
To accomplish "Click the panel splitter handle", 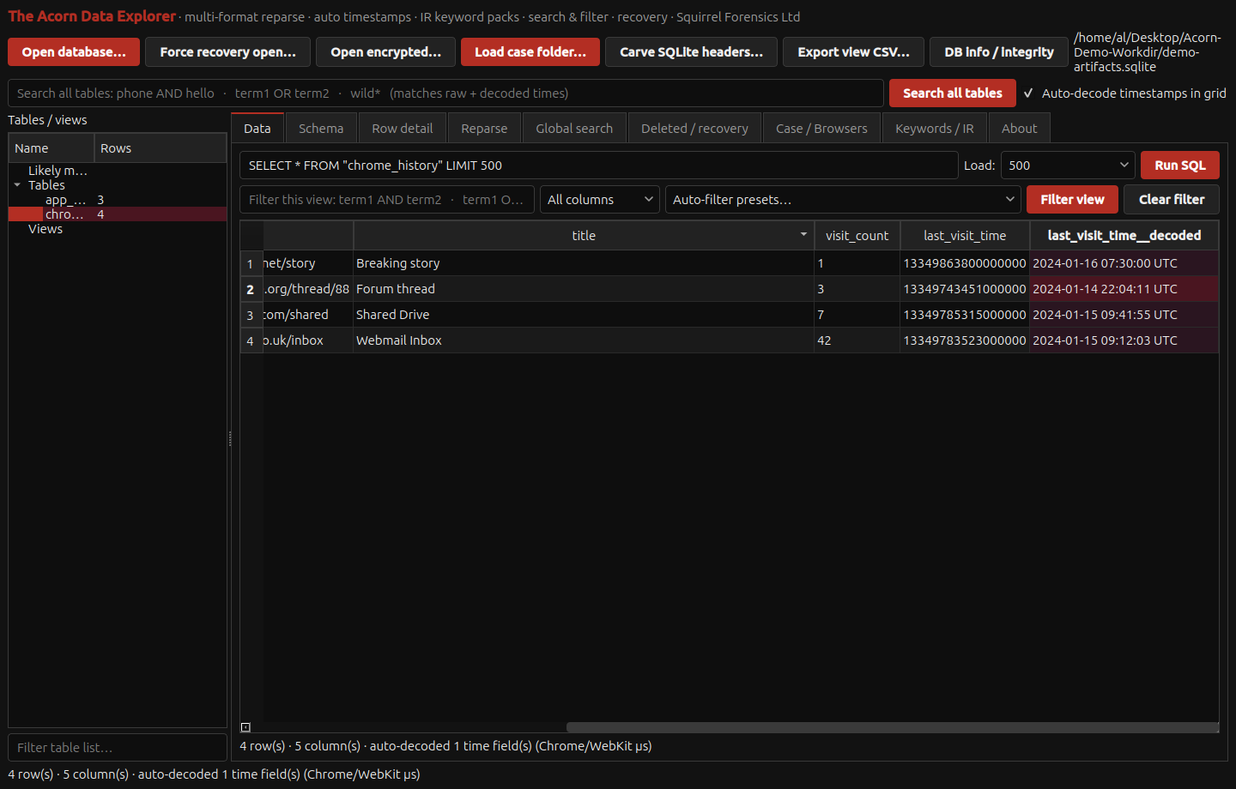I will coord(229,438).
